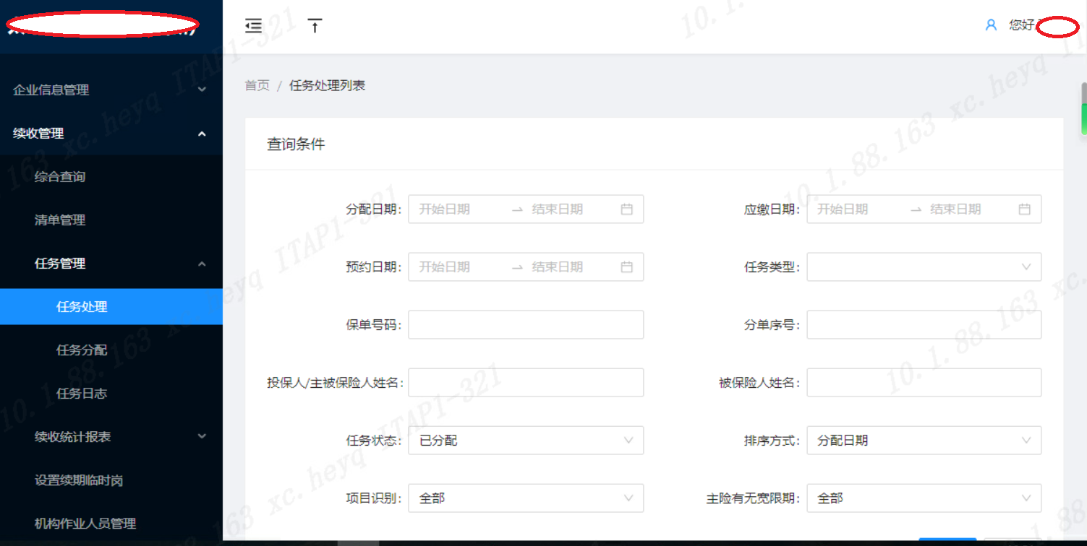Click the 分单序号 input field
Viewport: 1087px width, 546px height.
click(x=924, y=325)
